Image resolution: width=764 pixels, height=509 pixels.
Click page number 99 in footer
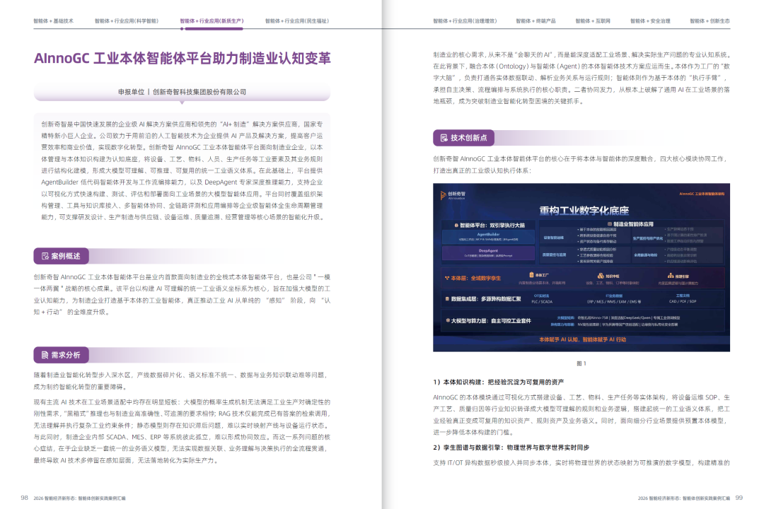(739, 497)
